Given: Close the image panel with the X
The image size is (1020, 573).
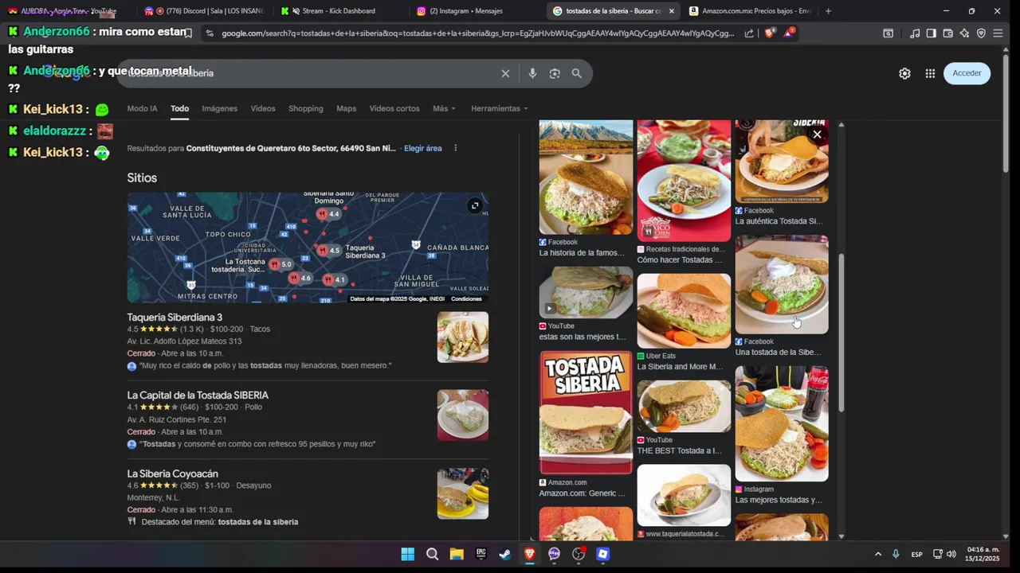Looking at the screenshot, I should point(817,134).
